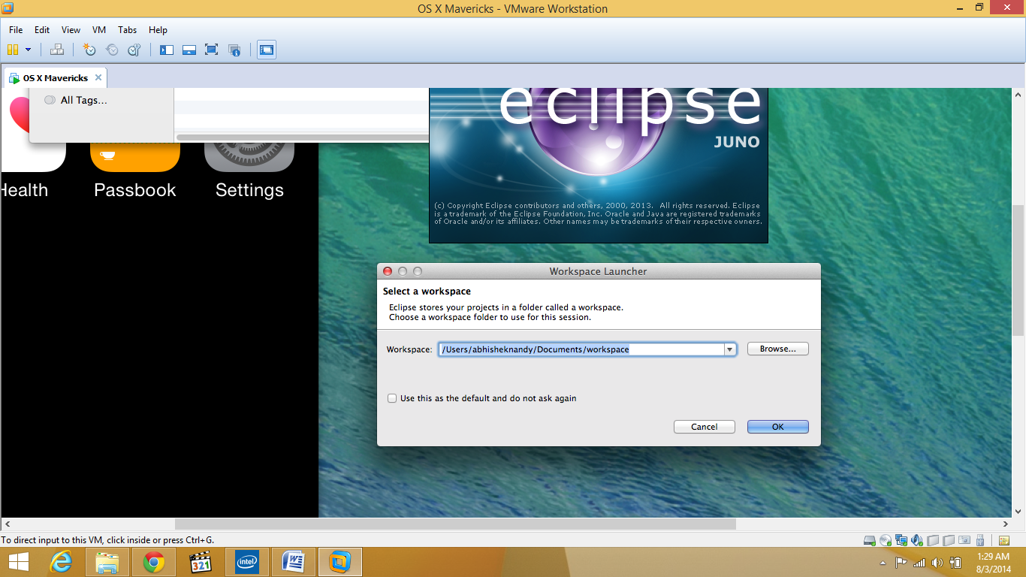Select the All Tags radio option

point(50,100)
